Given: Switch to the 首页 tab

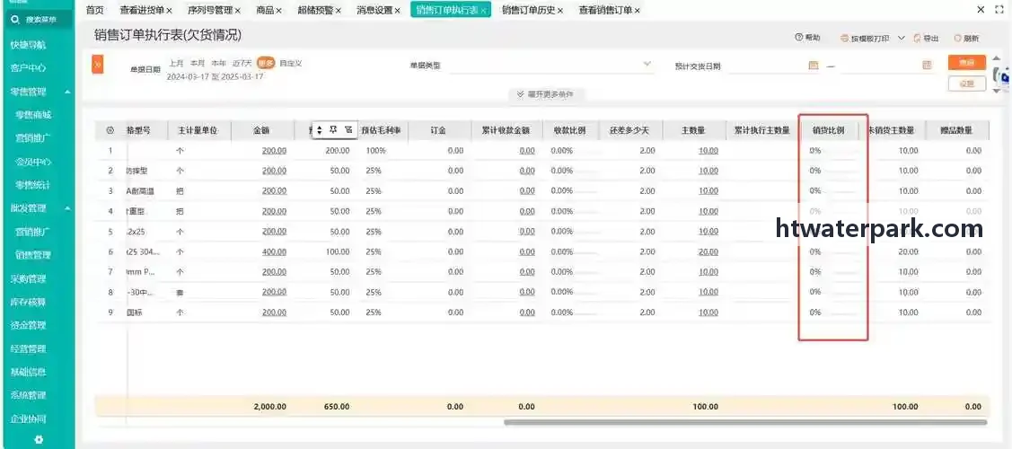Looking at the screenshot, I should coord(95,10).
